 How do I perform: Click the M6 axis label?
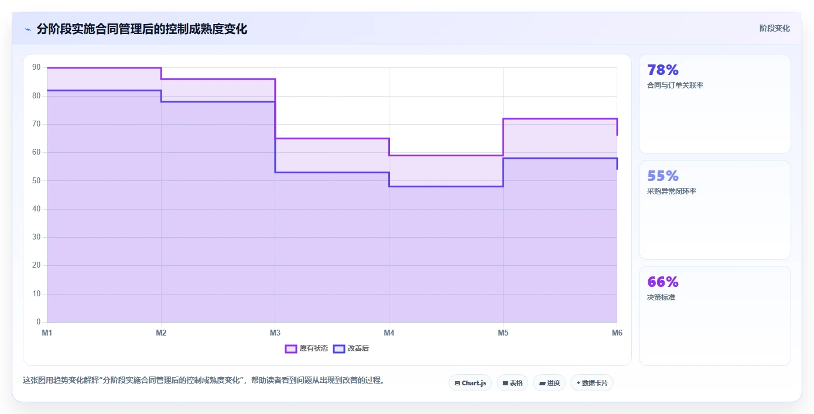617,333
